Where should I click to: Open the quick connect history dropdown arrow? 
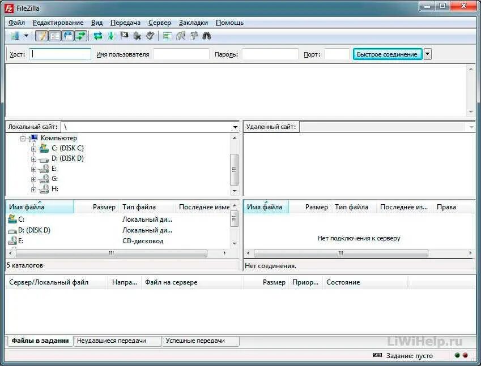pyautogui.click(x=428, y=54)
